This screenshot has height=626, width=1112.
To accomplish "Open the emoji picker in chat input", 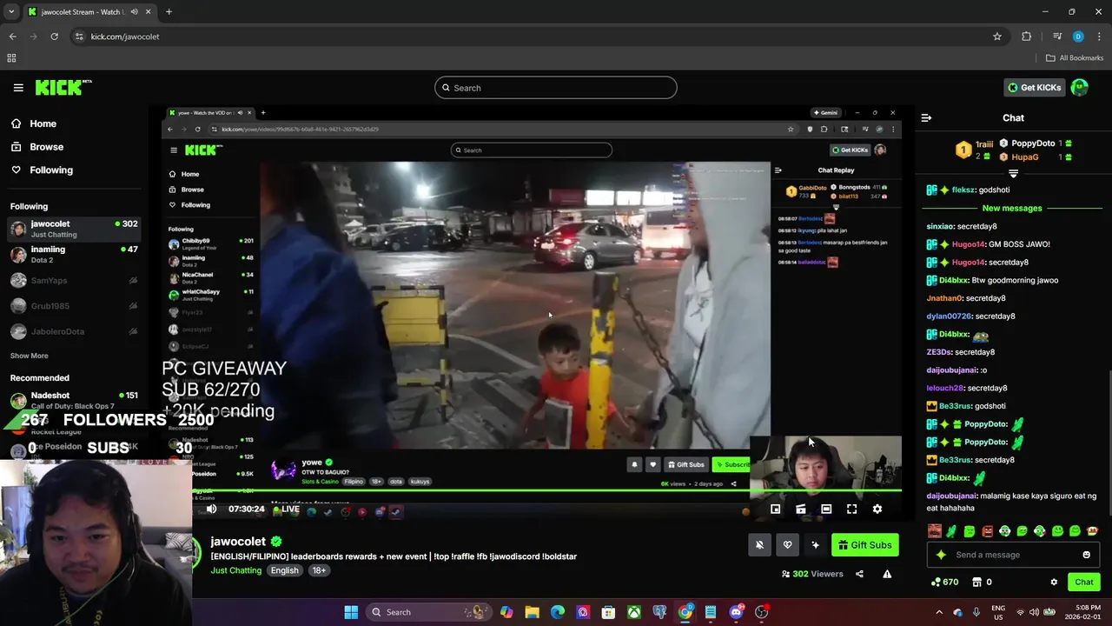I will 1086,555.
